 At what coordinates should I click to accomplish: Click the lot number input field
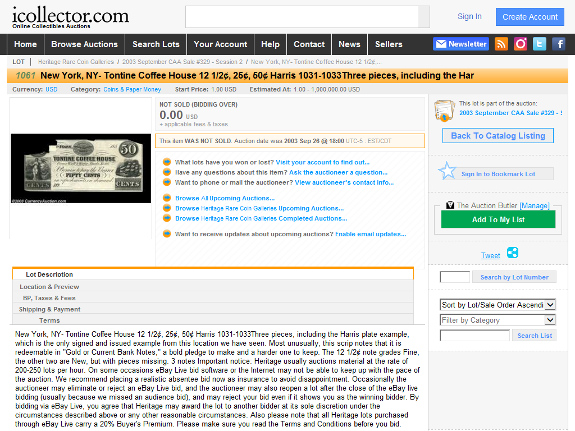pyautogui.click(x=455, y=277)
